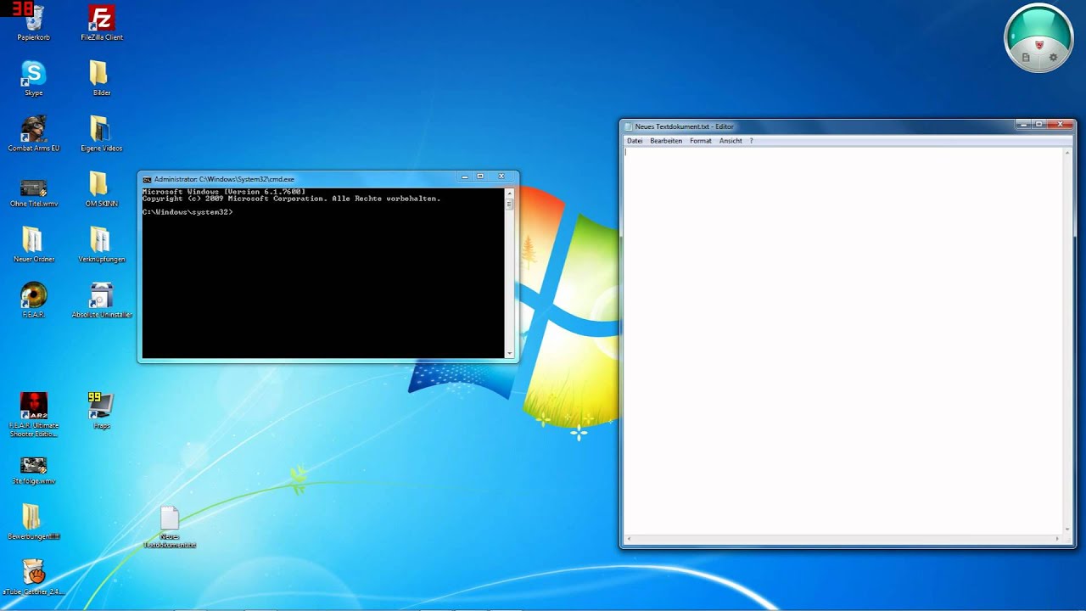Launch the Skype desktop shortcut
The height and width of the screenshot is (611, 1086).
click(x=34, y=78)
